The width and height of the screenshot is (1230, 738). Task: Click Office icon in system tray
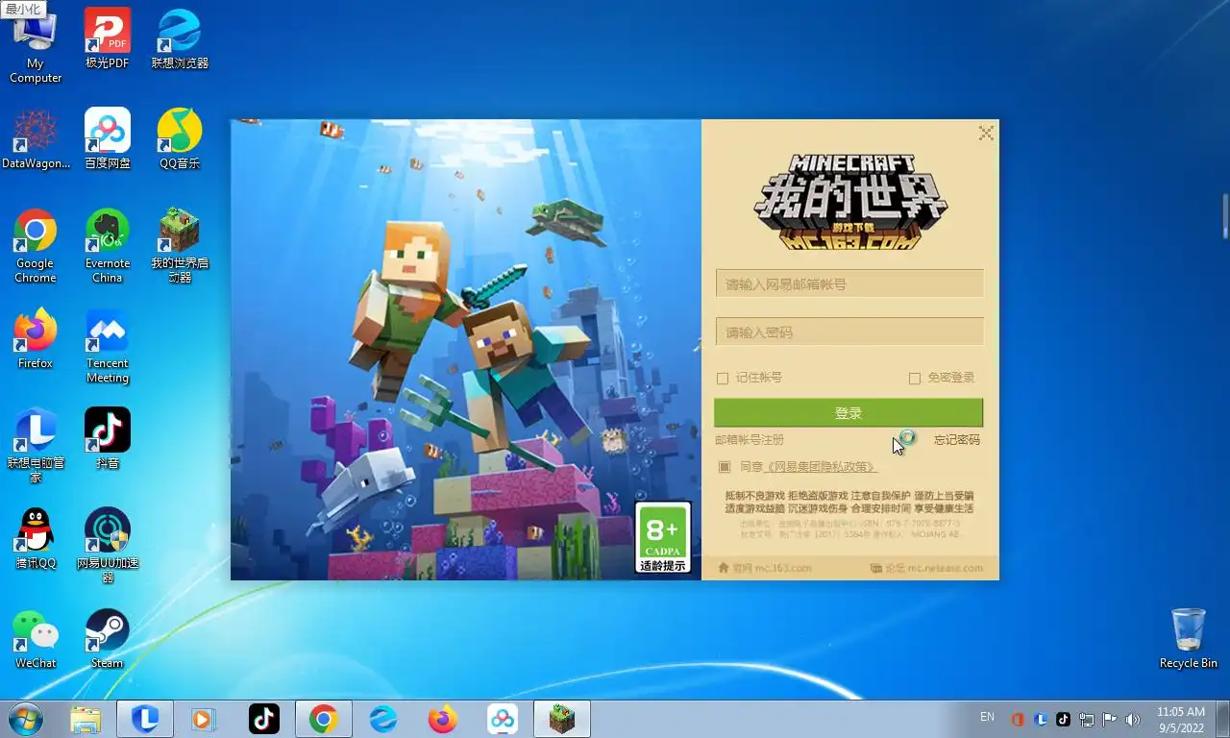point(1018,719)
